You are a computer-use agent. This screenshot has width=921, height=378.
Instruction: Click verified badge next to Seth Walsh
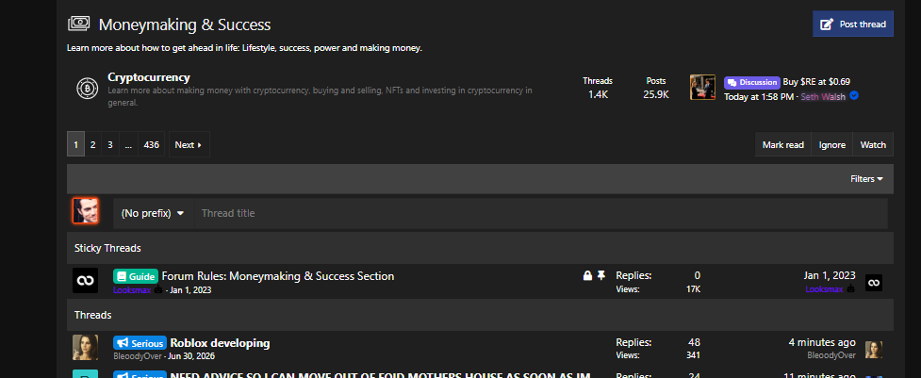(854, 95)
